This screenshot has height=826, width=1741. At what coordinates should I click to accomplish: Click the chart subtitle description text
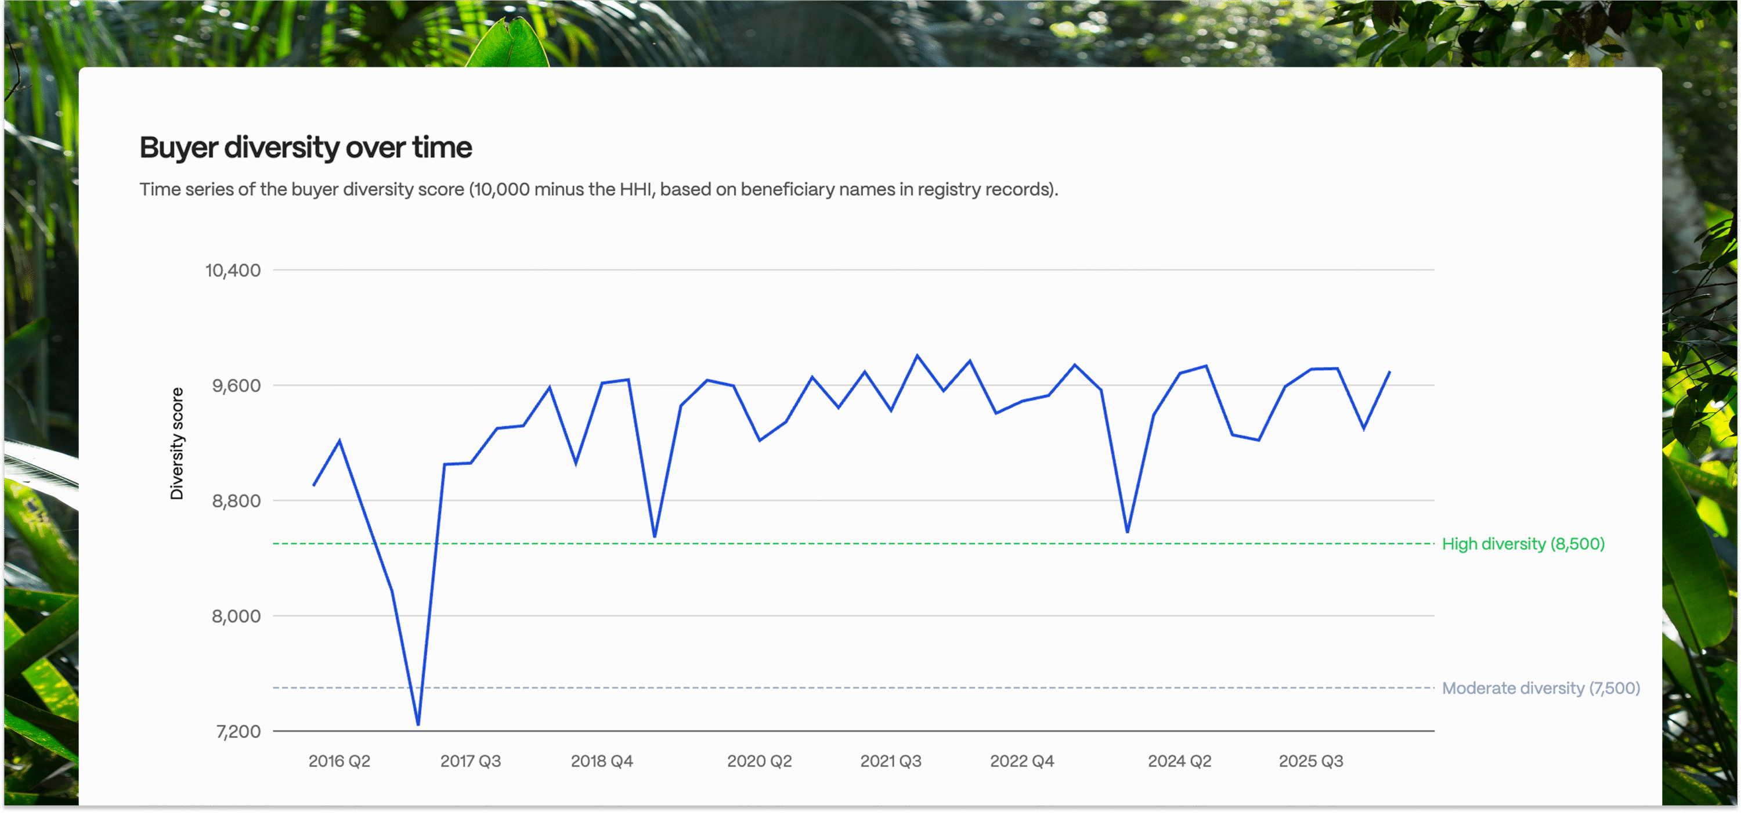598,189
